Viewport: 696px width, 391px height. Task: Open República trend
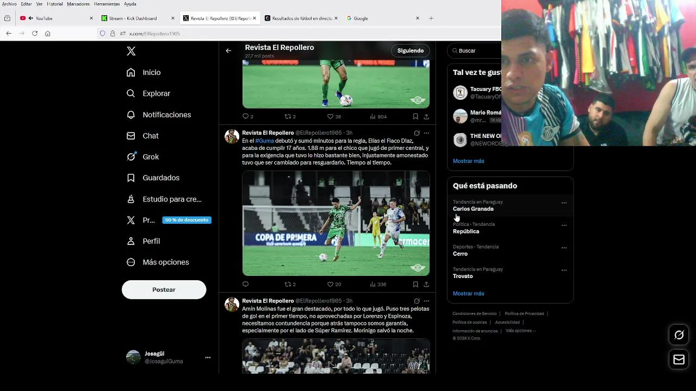[509, 228]
